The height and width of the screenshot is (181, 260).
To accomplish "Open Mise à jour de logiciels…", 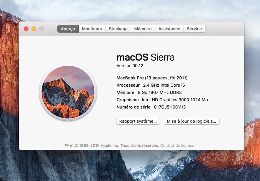I will (x=192, y=121).
